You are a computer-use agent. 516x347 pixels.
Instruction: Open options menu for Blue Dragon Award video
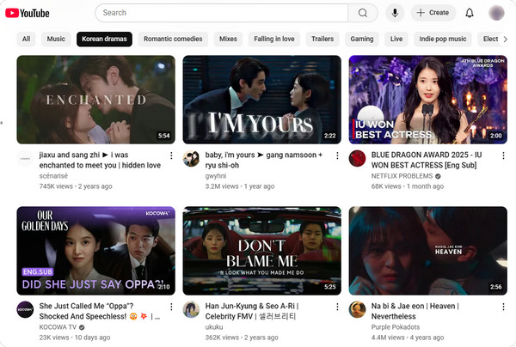503,155
